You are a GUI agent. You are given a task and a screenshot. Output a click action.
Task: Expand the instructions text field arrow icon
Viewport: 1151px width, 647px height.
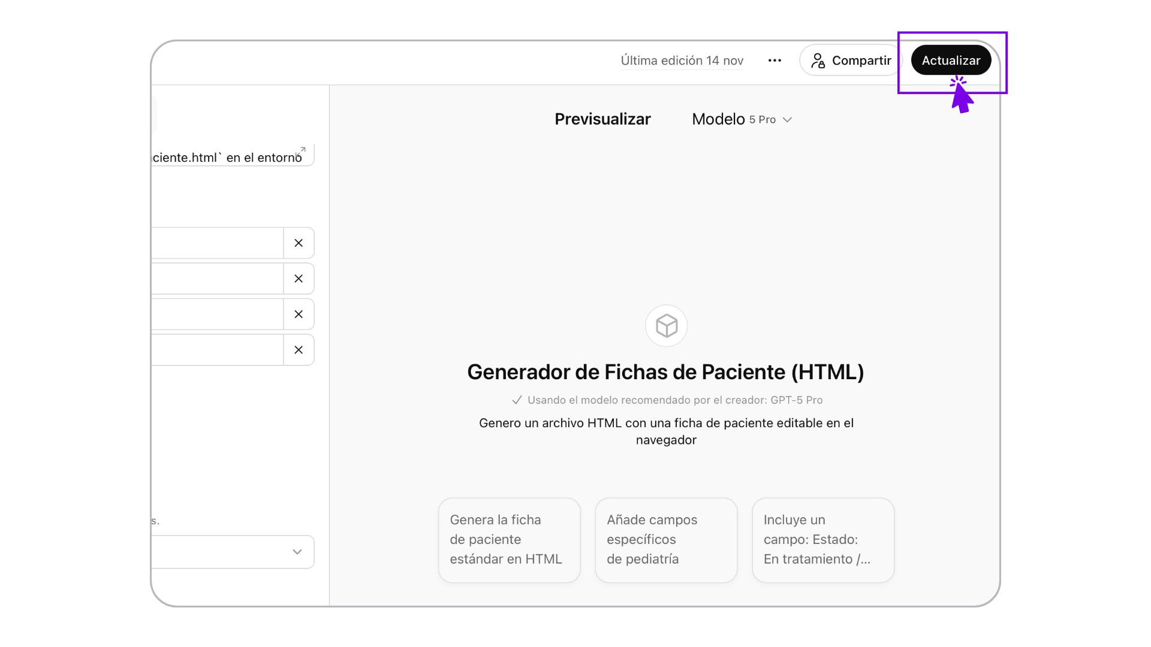coord(301,152)
